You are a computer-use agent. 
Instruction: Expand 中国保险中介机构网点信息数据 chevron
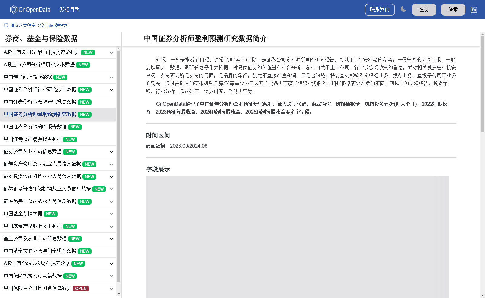click(112, 288)
